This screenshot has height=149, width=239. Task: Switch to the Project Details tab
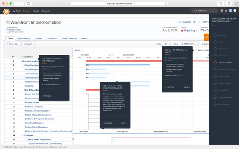pyautogui.click(x=24, y=38)
